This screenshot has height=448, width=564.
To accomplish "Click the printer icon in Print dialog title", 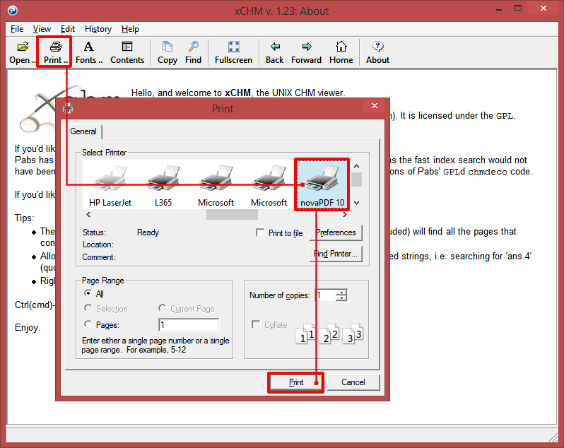I will coord(68,108).
